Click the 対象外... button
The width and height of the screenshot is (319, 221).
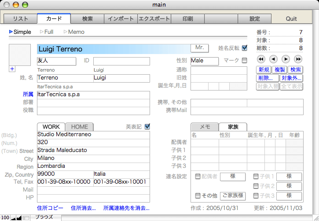291,78
